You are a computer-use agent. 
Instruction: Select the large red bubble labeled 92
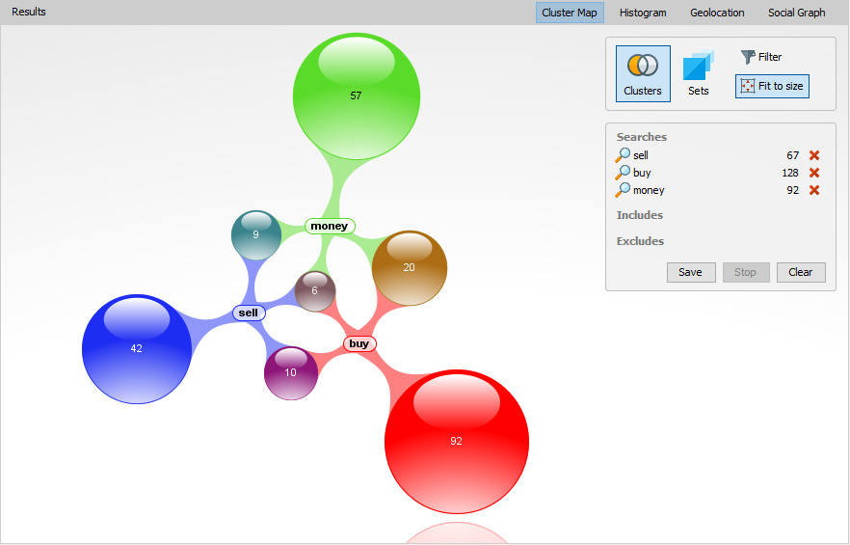[x=456, y=441]
